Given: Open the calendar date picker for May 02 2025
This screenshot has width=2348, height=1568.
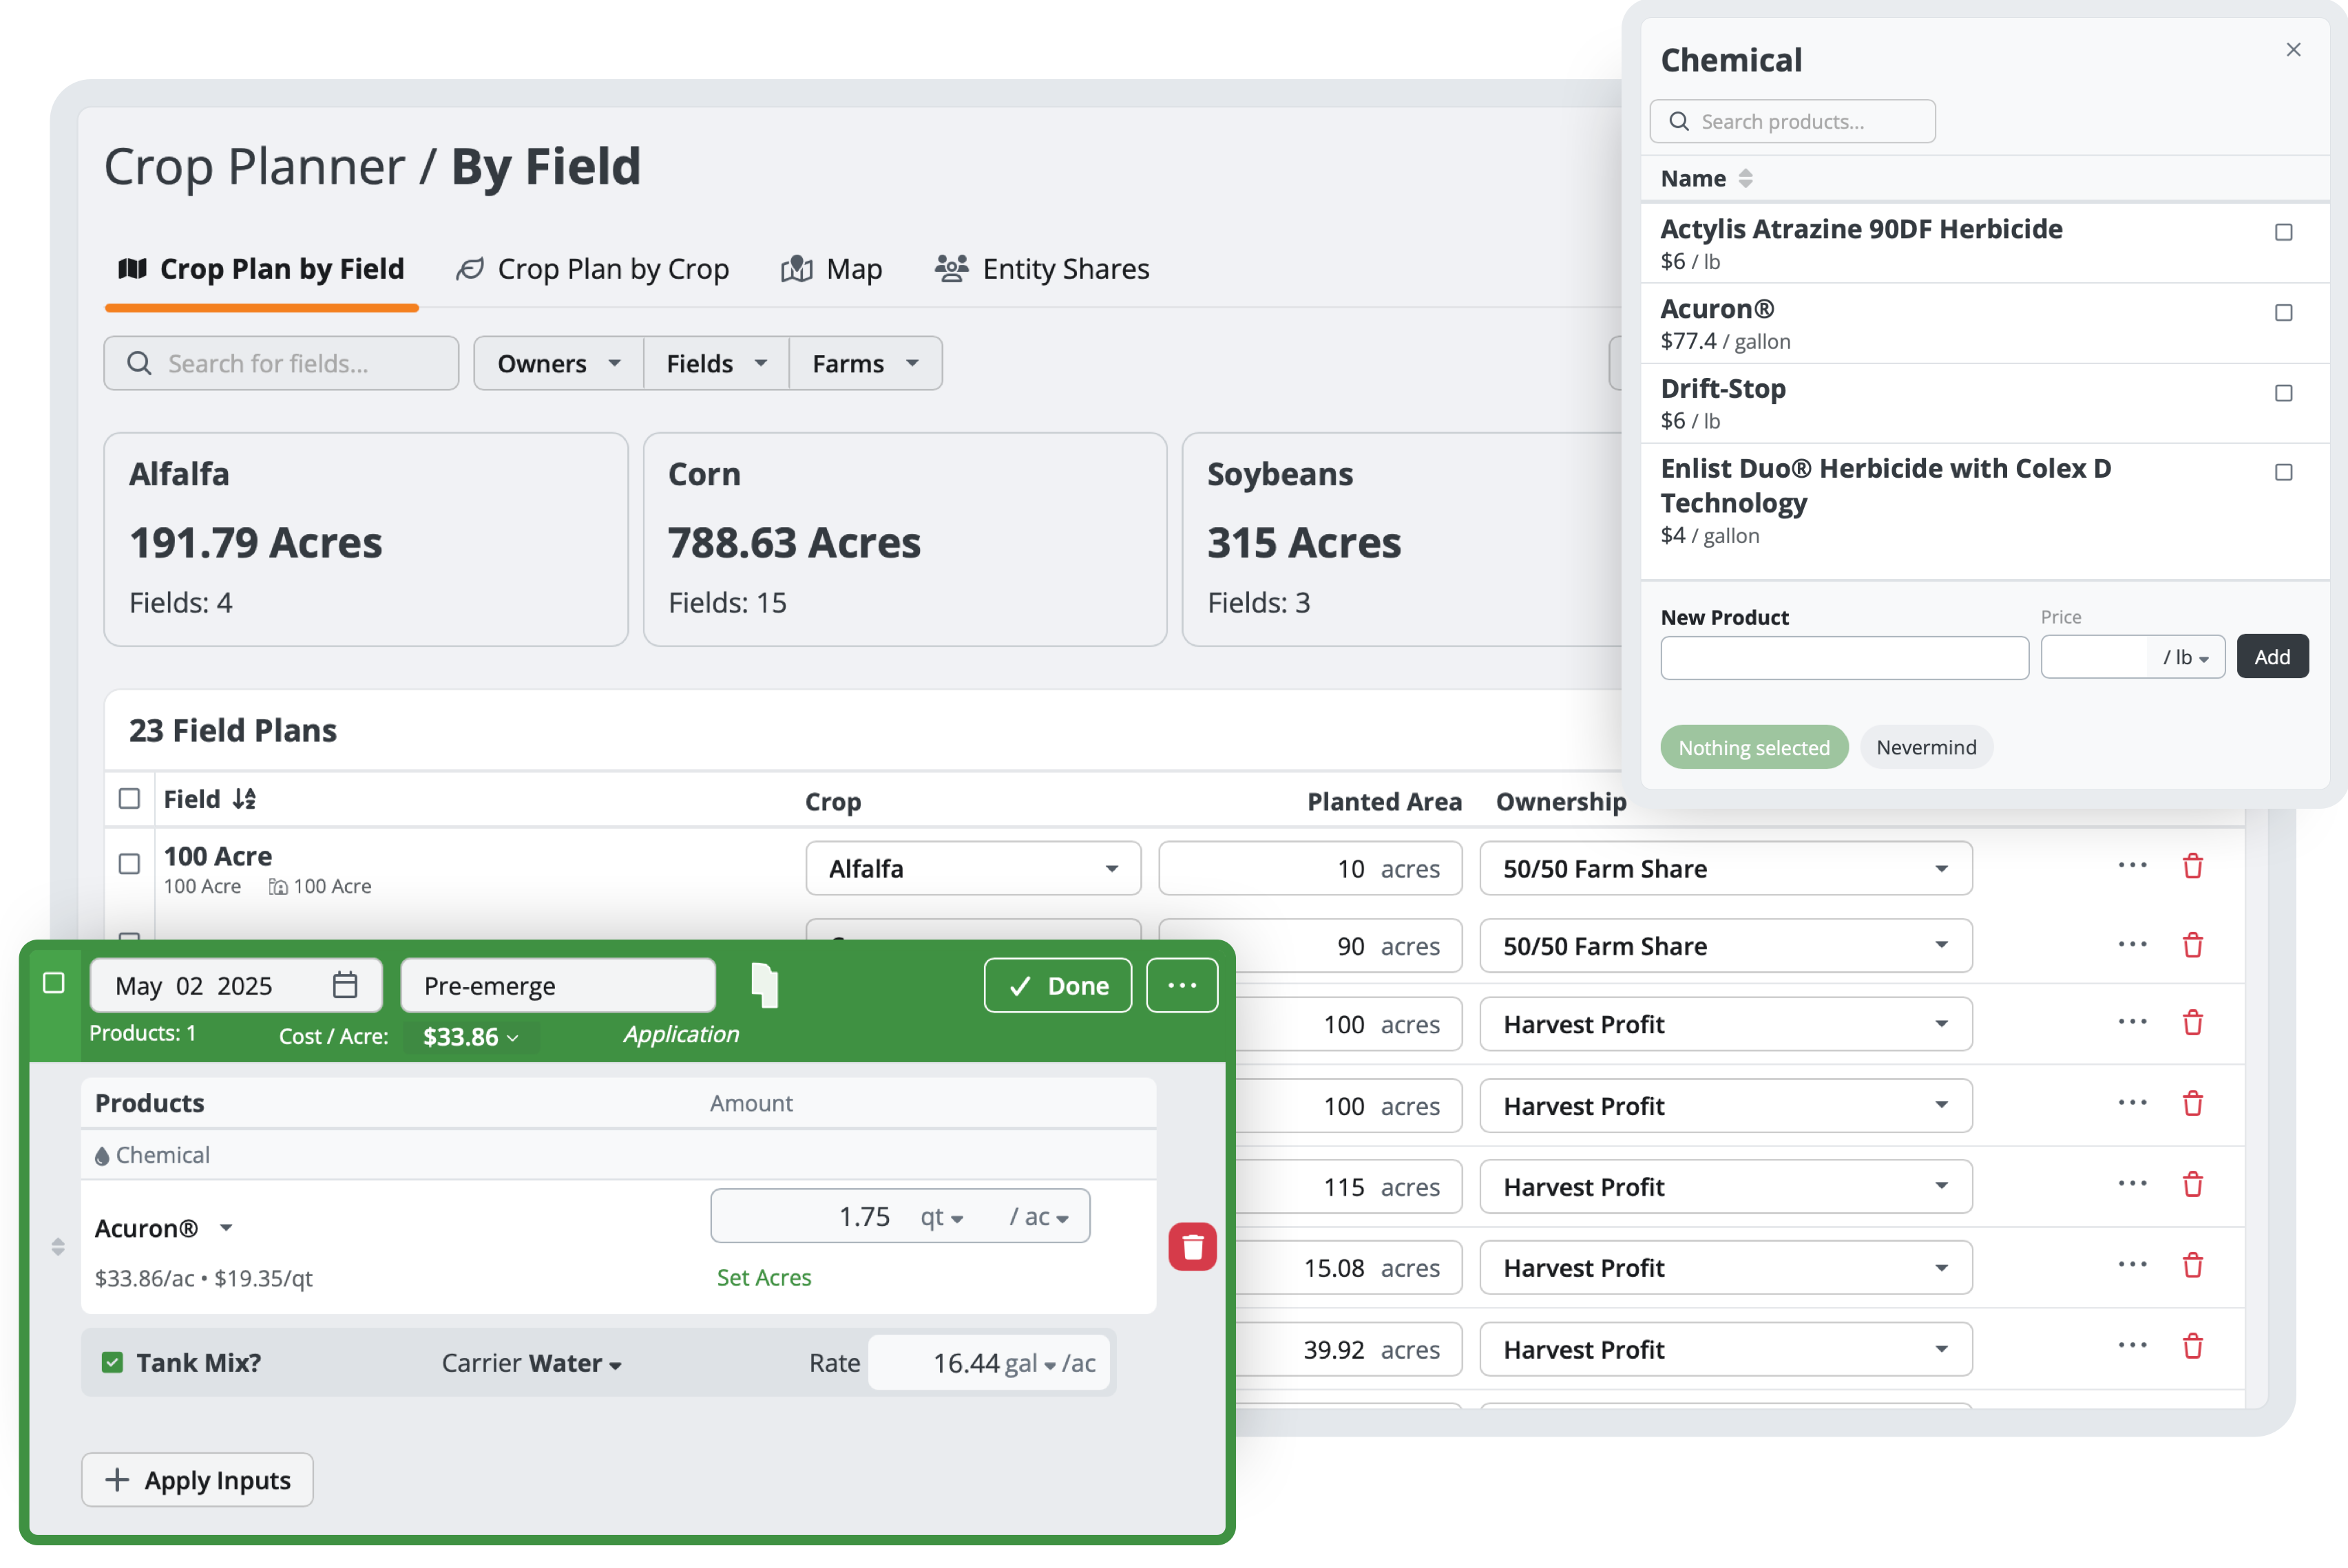Looking at the screenshot, I should point(345,985).
